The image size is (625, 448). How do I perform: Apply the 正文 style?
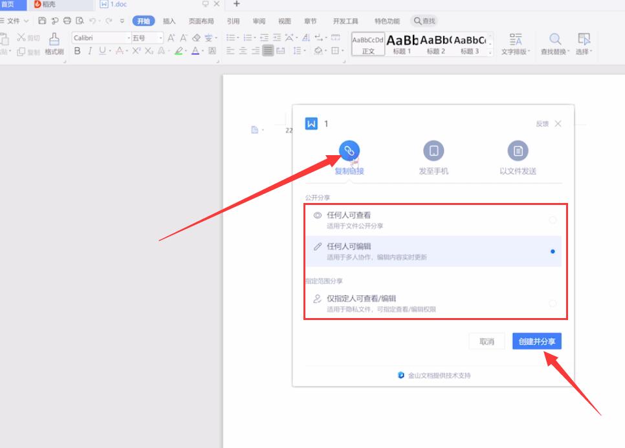[x=368, y=44]
